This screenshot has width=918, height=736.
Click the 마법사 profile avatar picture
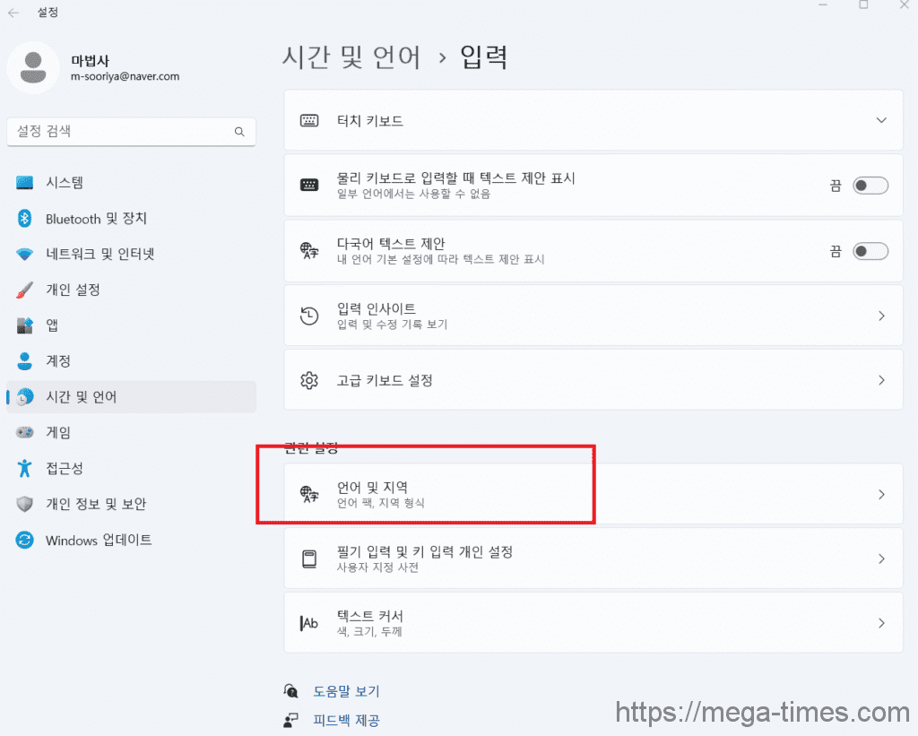tap(34, 67)
